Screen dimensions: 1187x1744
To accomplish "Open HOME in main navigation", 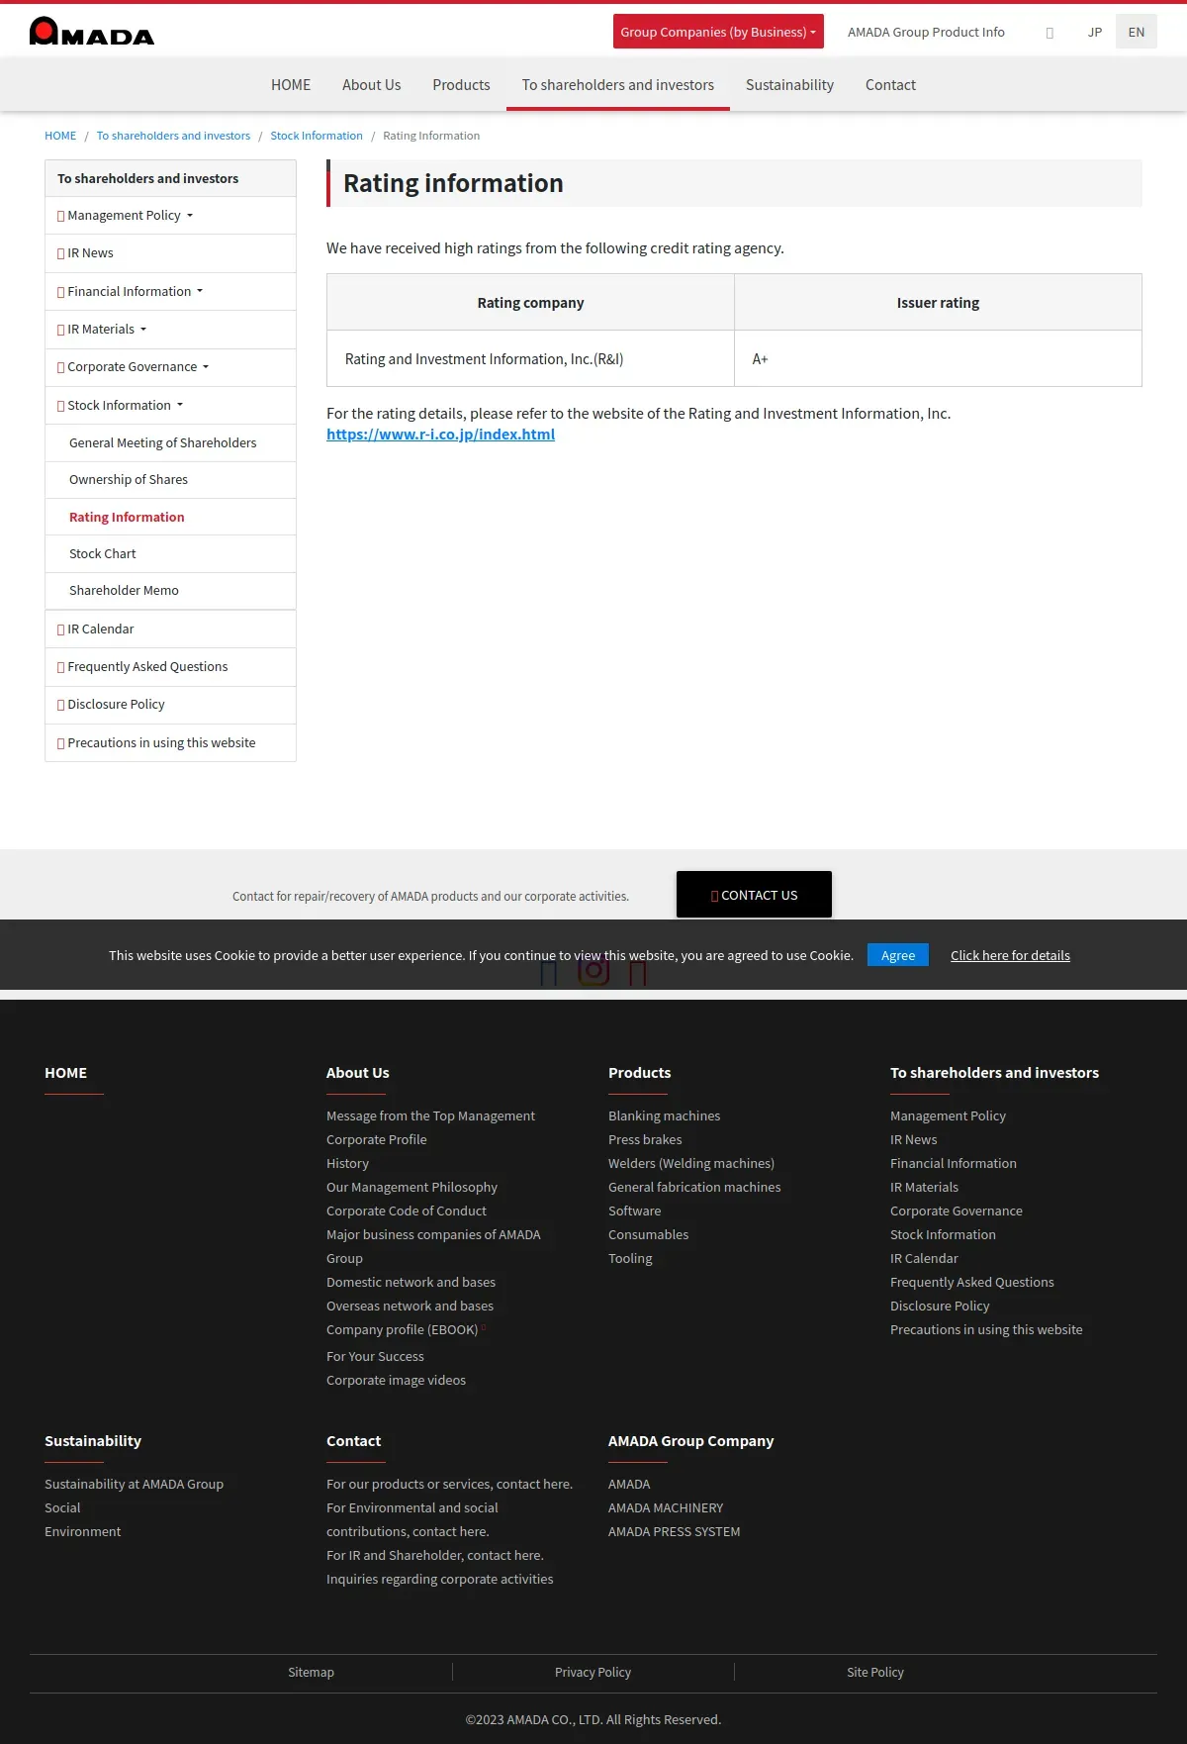I will tap(291, 85).
